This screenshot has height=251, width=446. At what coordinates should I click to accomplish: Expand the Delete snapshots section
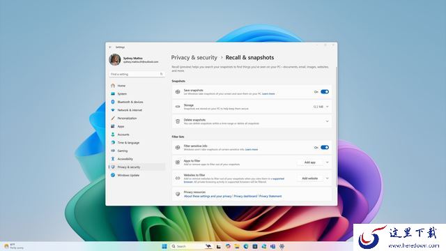point(328,121)
